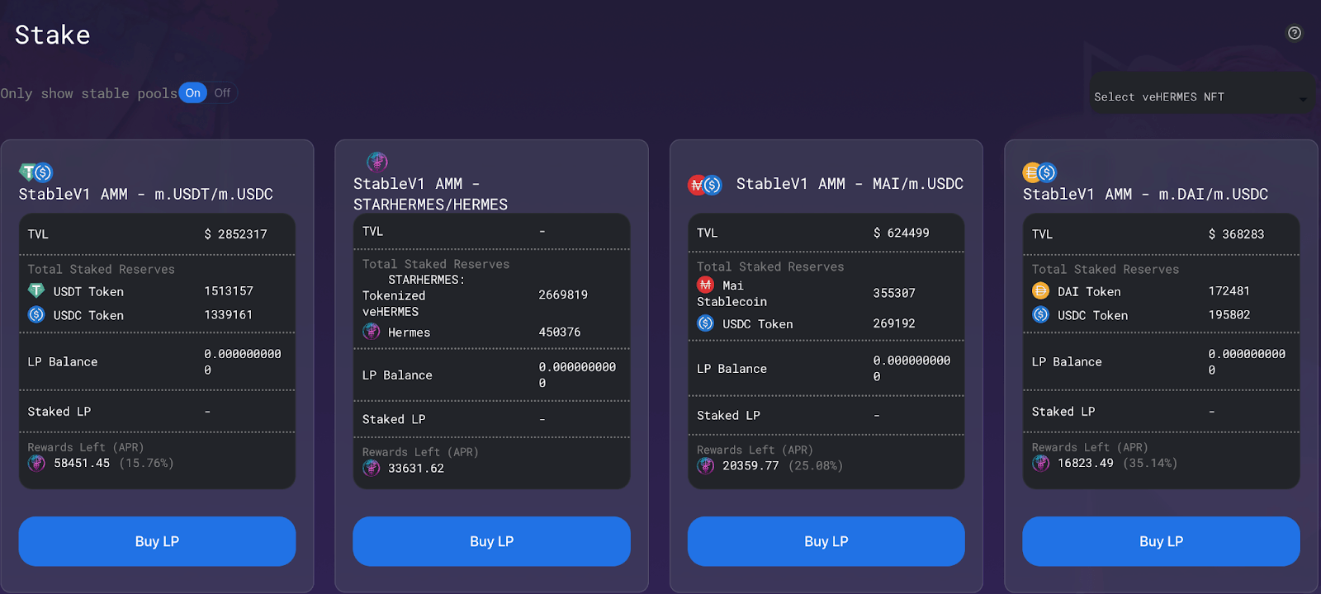Buy LP for m.DAI/m.USDC pool

coord(1161,541)
